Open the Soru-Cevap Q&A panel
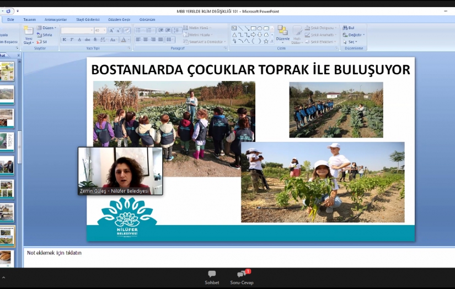Viewport: 455px width, 289px height. 242,277
